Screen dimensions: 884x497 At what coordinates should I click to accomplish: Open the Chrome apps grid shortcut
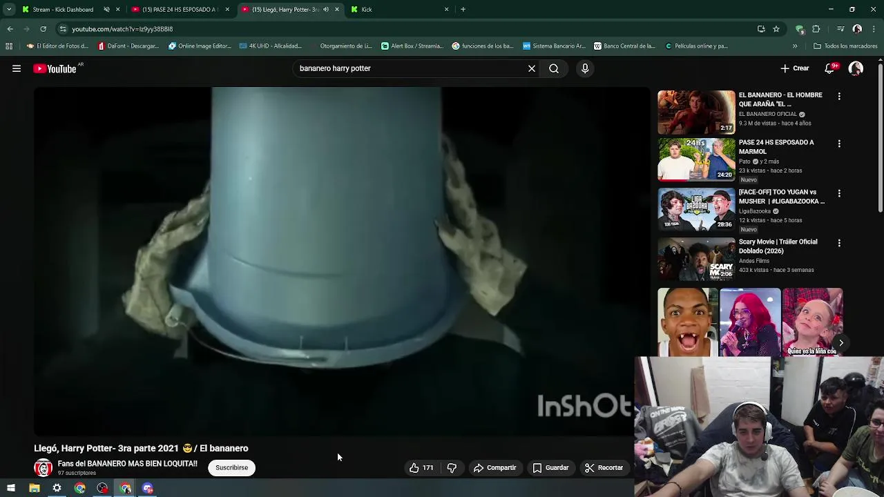[x=9, y=46]
